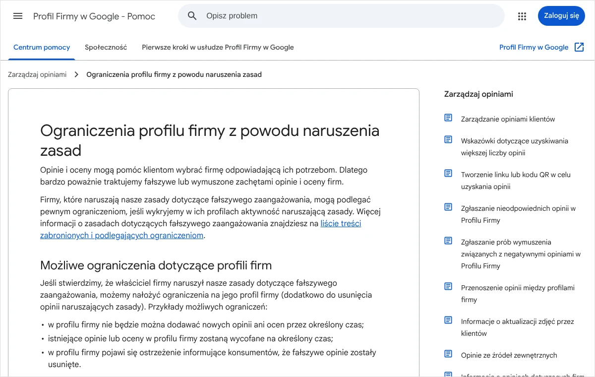Click article icon for Zarządzanie opiniami klientów
The width and height of the screenshot is (595, 377).
tap(448, 118)
